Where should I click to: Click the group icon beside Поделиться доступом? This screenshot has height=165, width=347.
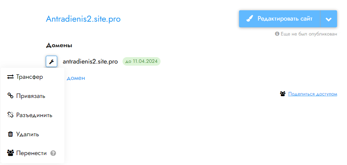click(283, 94)
